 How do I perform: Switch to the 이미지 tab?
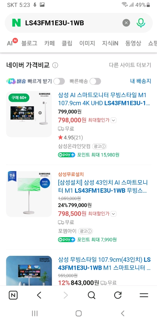[87, 44]
